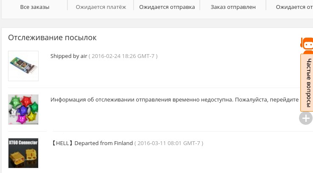Click the XT60 Connector label on thumbnail
This screenshot has height=173, width=313.
[23, 143]
